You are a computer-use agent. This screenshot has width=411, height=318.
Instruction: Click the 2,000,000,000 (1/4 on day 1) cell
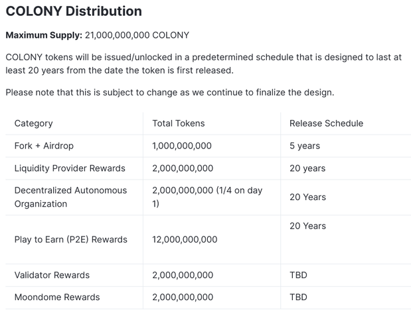(x=207, y=197)
